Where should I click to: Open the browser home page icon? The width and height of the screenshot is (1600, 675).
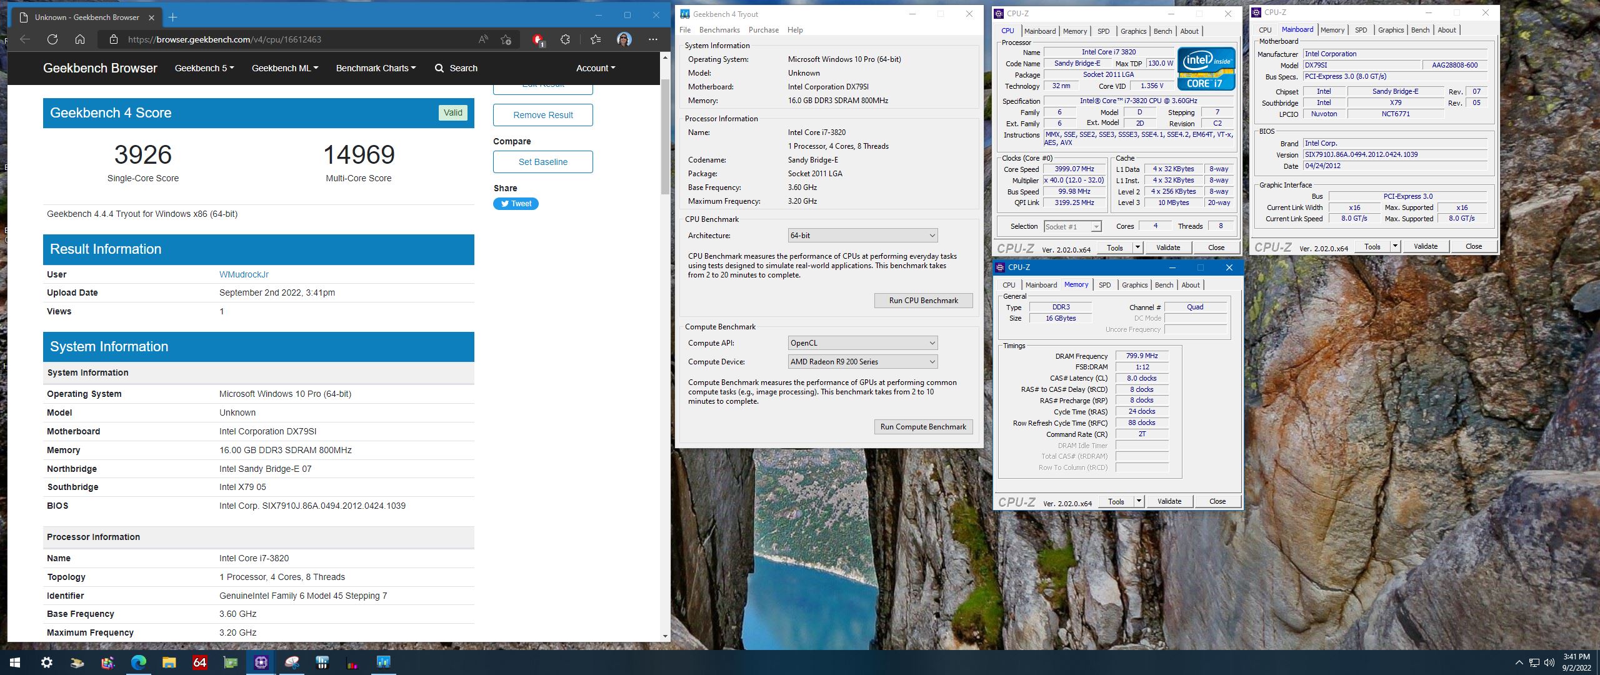click(x=80, y=39)
